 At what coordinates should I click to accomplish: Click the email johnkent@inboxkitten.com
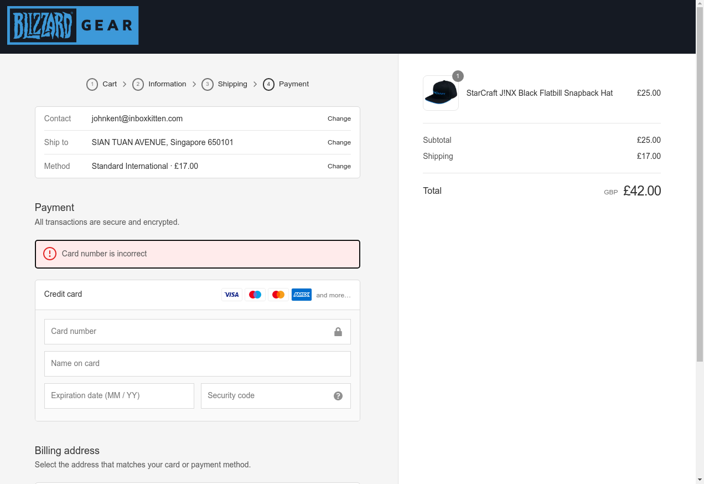137,119
